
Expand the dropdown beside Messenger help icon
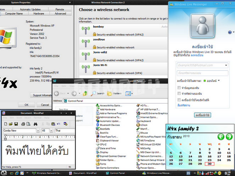[x=234, y=32]
